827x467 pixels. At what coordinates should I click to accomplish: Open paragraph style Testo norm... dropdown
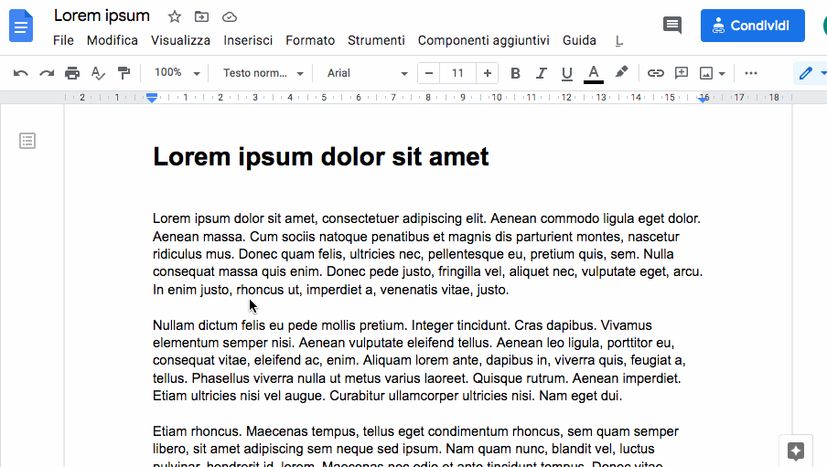(263, 73)
